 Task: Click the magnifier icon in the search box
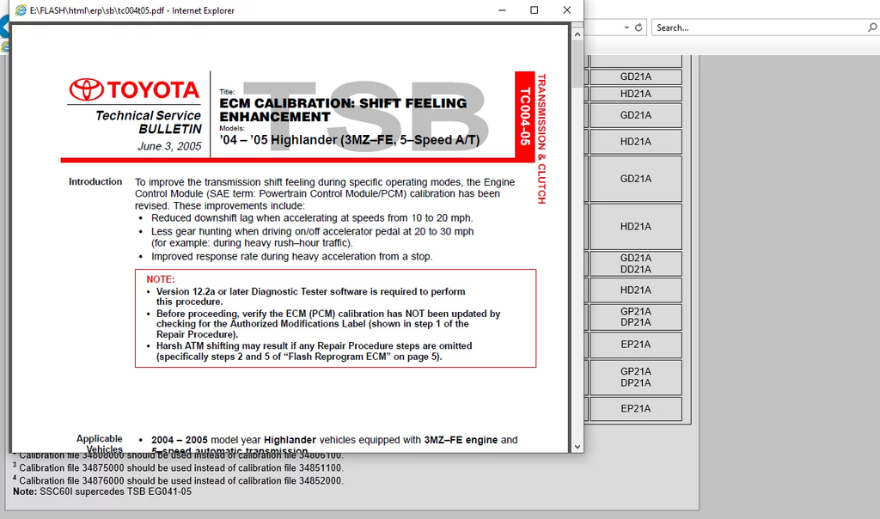pos(871,27)
